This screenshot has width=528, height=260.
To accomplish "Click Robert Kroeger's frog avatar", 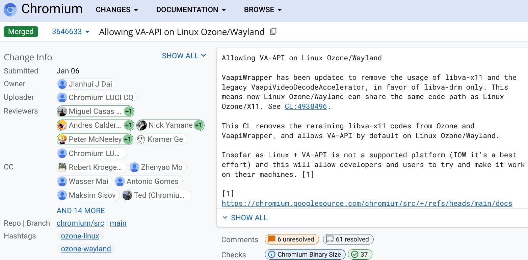I will pyautogui.click(x=62, y=167).
